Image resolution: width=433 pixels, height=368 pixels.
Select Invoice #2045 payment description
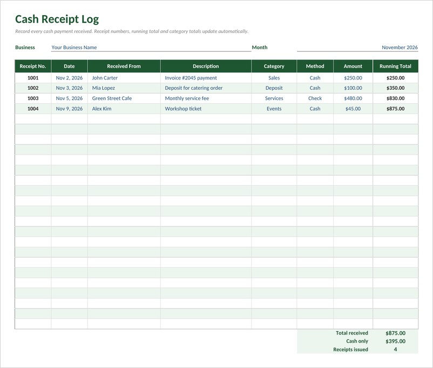206,78
